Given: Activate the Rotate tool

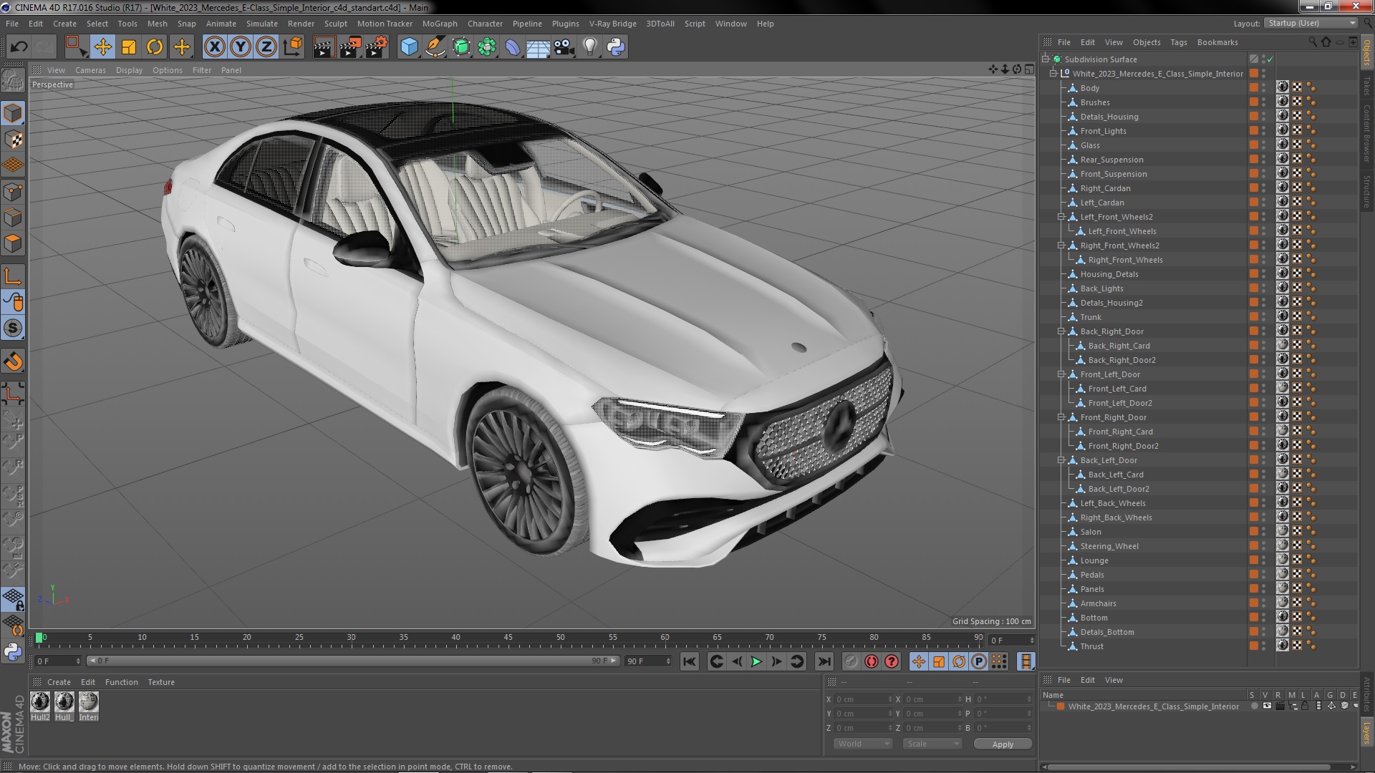Looking at the screenshot, I should tap(155, 47).
